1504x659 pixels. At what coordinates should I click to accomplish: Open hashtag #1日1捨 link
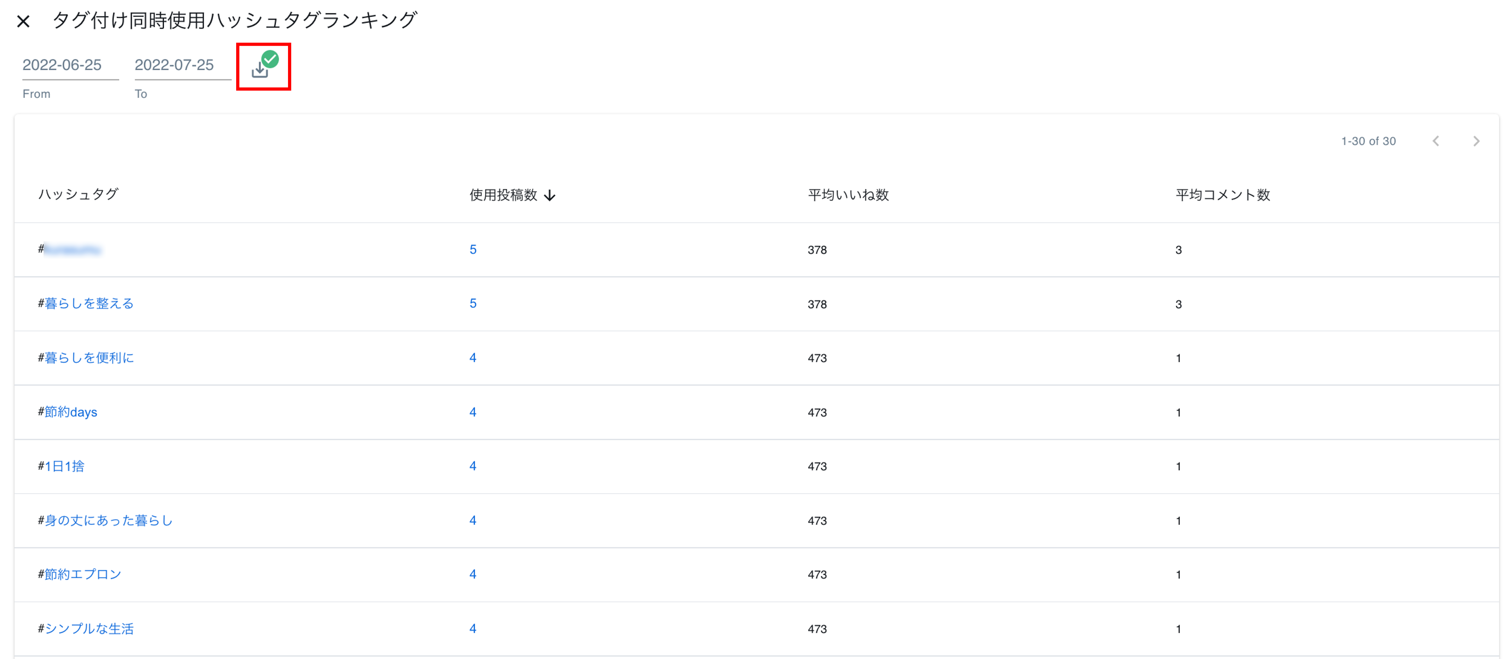[x=64, y=467]
